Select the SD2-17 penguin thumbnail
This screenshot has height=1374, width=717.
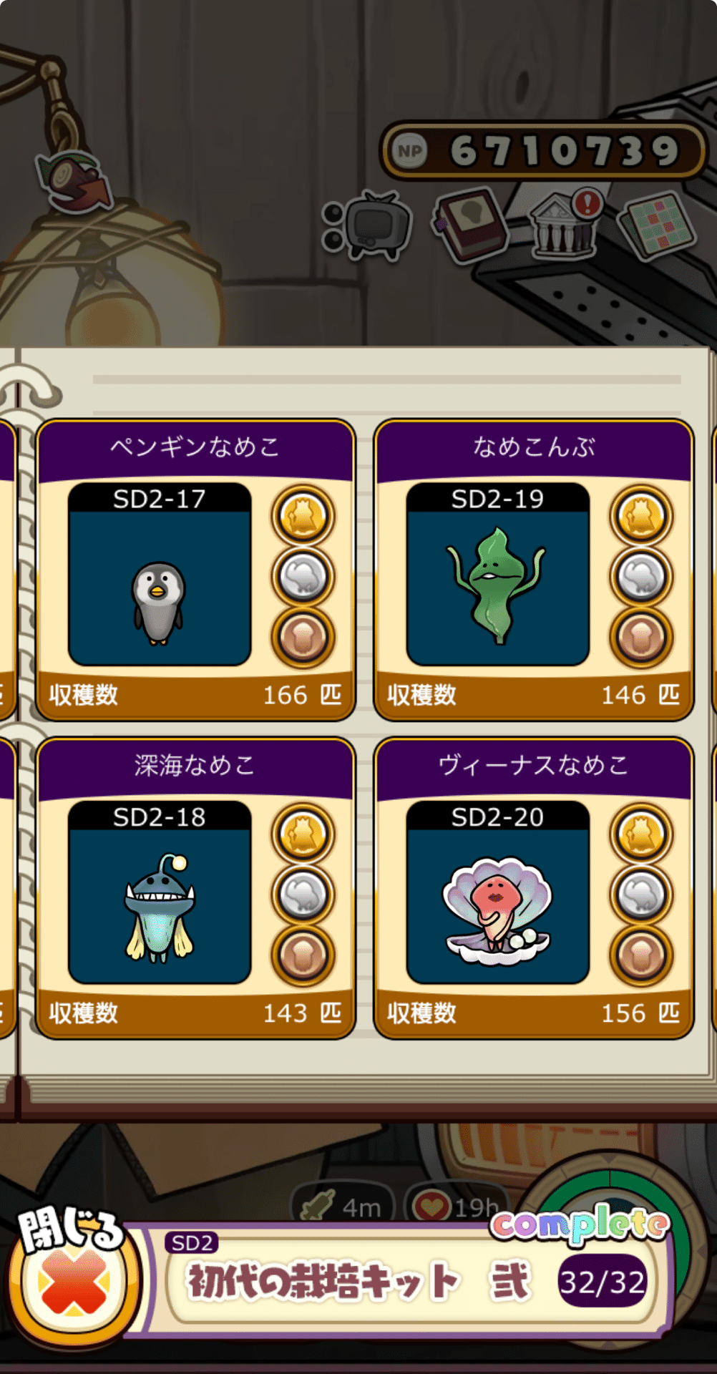[x=160, y=575]
